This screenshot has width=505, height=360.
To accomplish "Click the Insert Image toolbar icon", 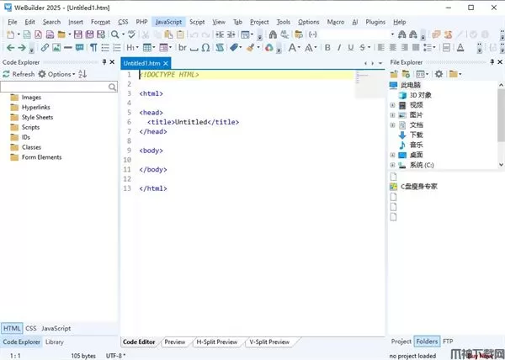I will coord(56,48).
